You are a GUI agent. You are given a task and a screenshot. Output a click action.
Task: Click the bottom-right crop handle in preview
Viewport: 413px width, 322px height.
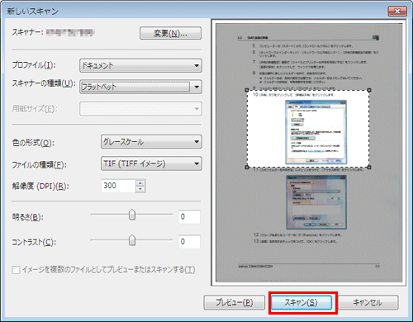click(369, 167)
